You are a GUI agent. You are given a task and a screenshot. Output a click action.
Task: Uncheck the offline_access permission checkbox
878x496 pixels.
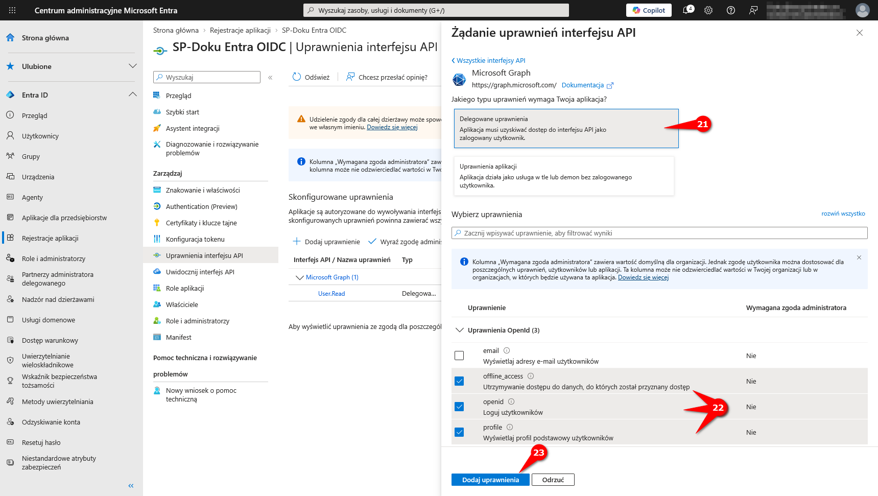pyautogui.click(x=459, y=381)
